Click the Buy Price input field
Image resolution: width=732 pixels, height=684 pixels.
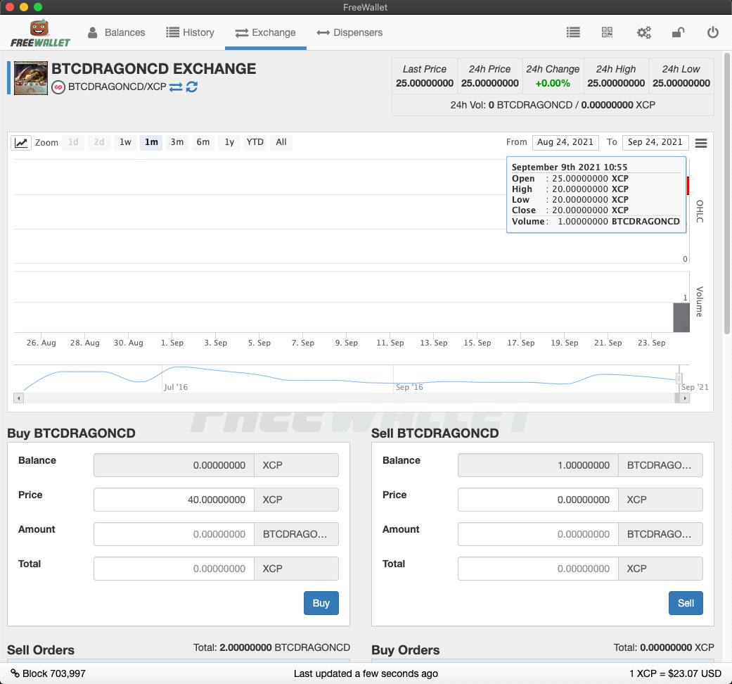[x=174, y=500]
